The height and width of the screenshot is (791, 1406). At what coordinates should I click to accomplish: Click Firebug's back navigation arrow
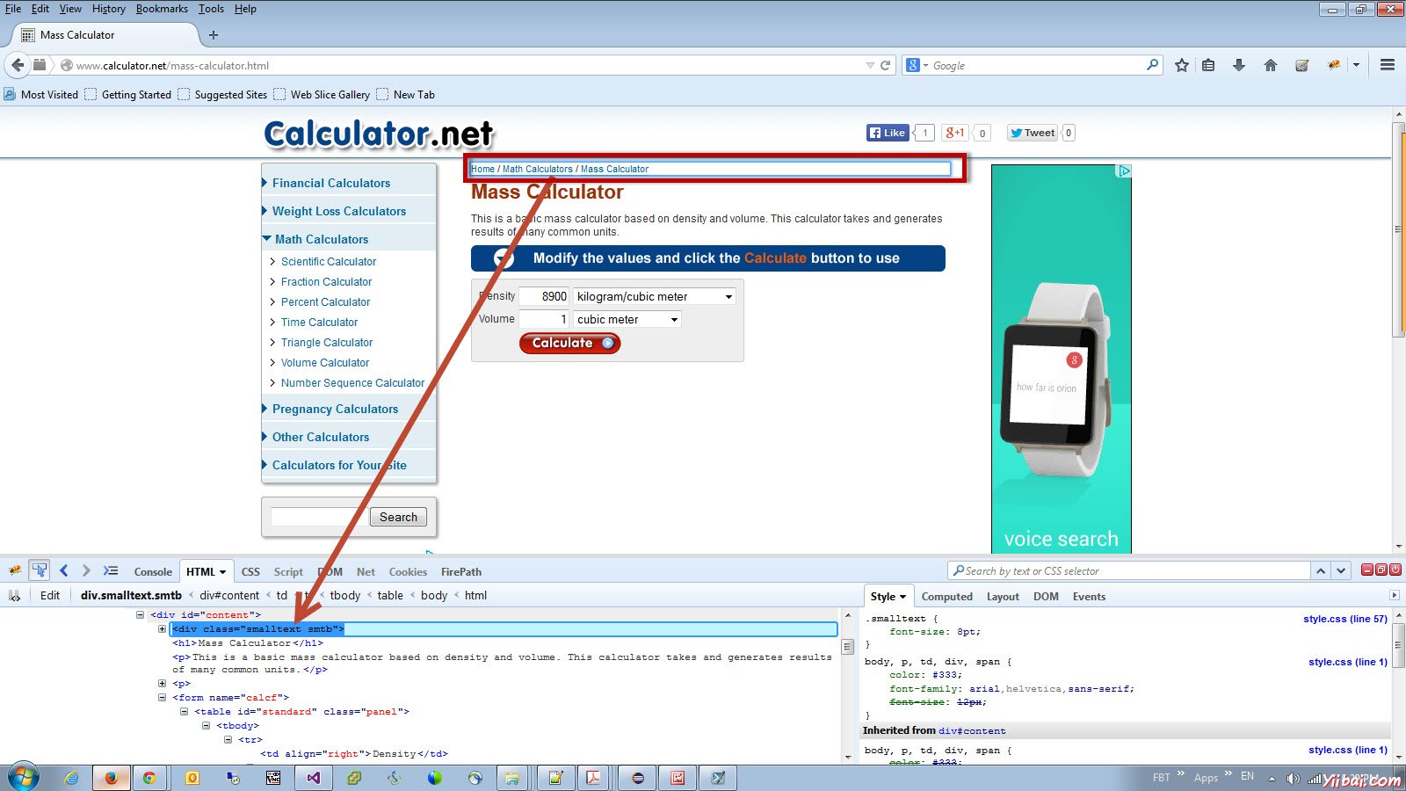click(x=63, y=570)
